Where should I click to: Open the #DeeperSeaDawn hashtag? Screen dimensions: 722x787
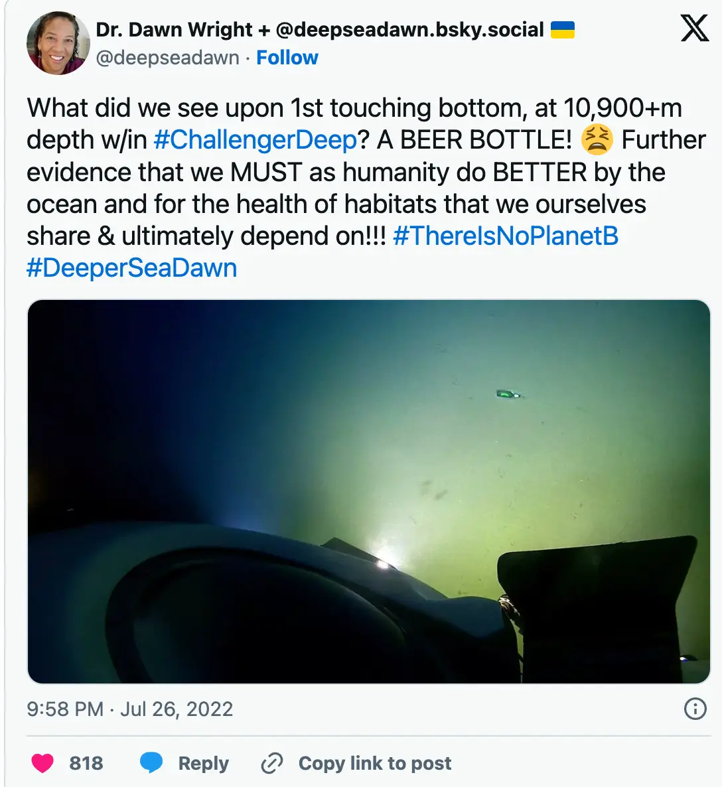[x=131, y=268]
